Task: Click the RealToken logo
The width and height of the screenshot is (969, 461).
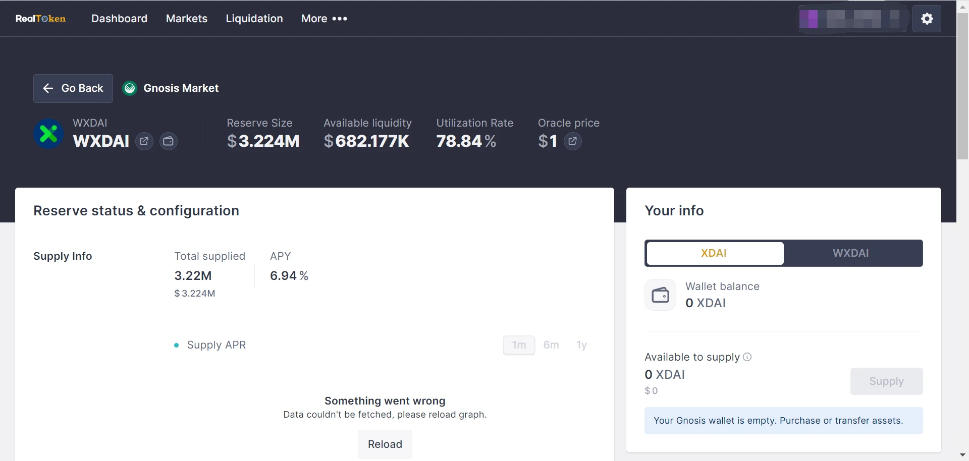Action: (40, 19)
